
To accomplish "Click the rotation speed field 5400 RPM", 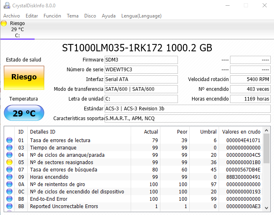I will pyautogui.click(x=250, y=79).
